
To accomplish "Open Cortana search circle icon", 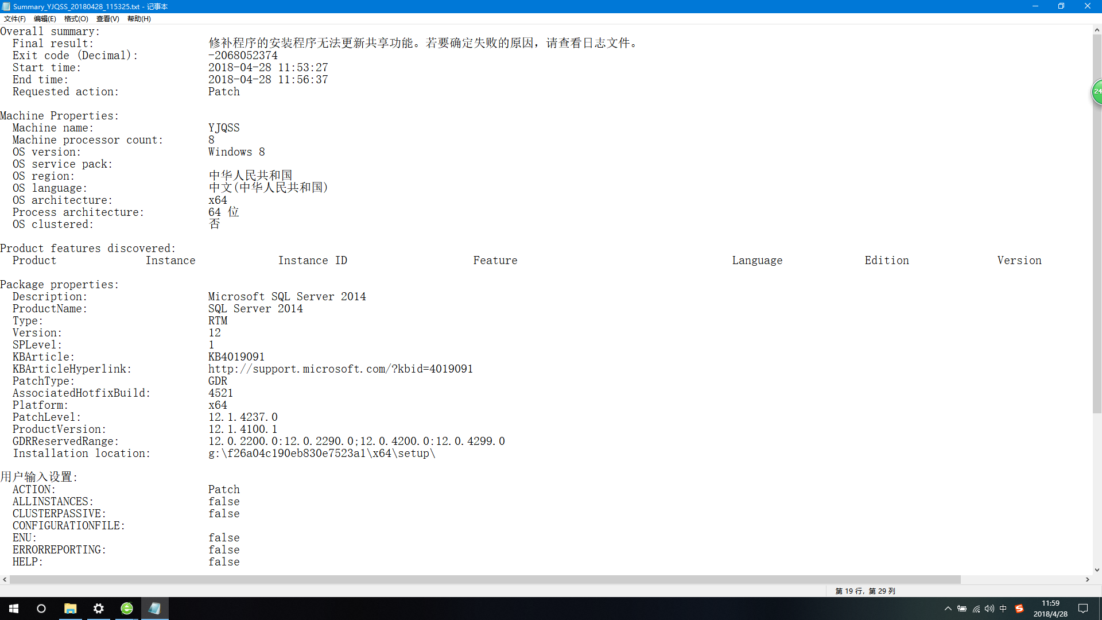I will 41,609.
